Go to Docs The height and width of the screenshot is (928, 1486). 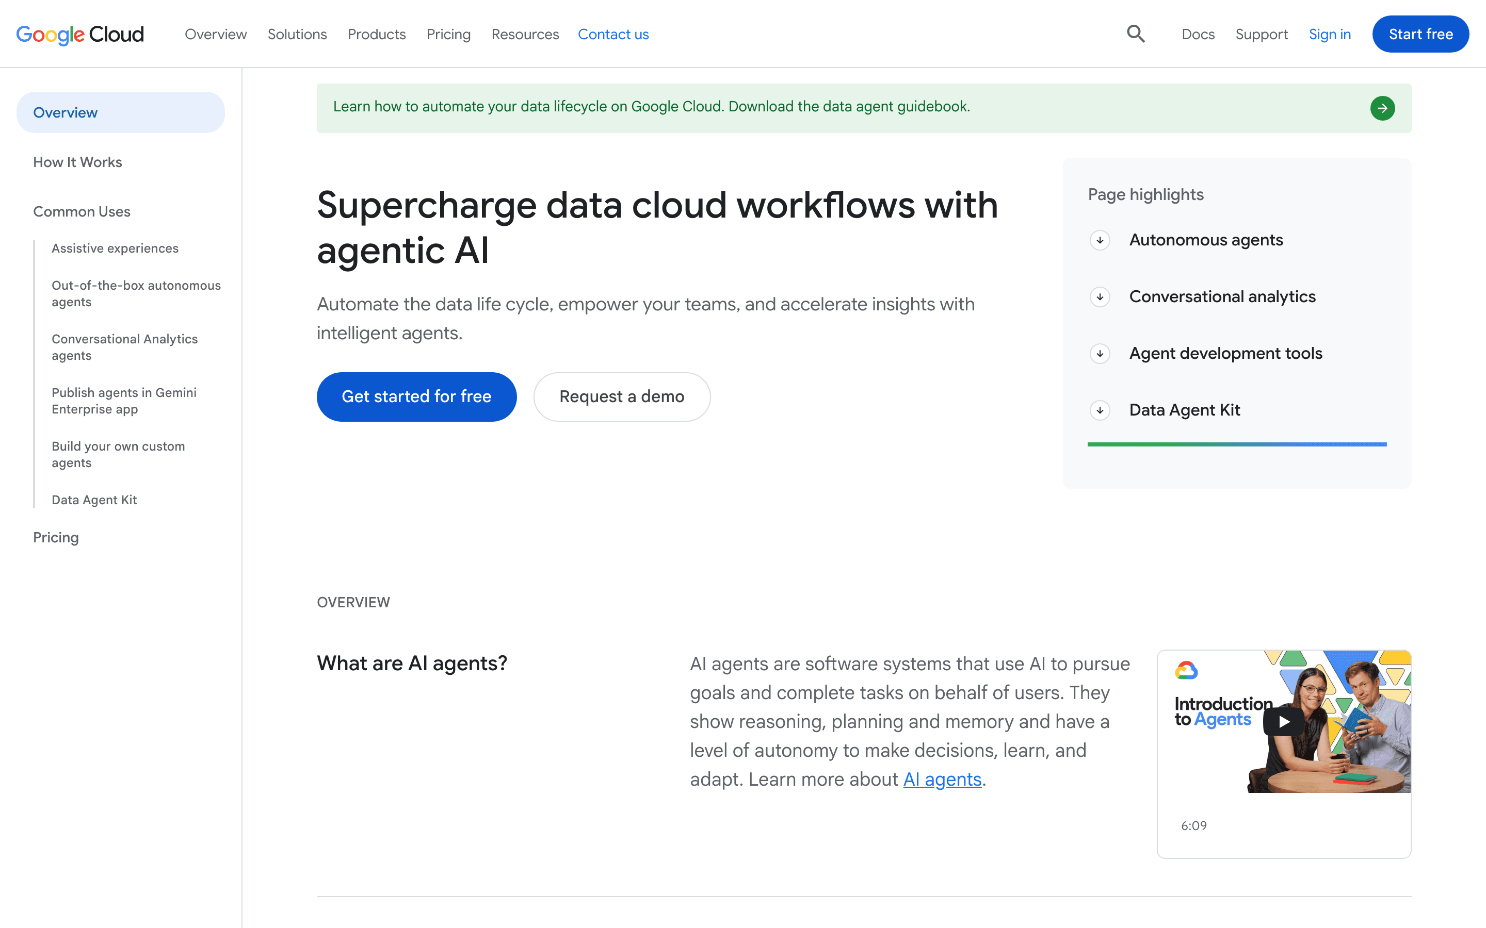click(x=1198, y=35)
